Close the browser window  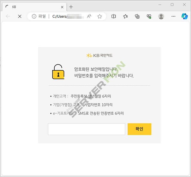pyautogui.click(x=184, y=5)
